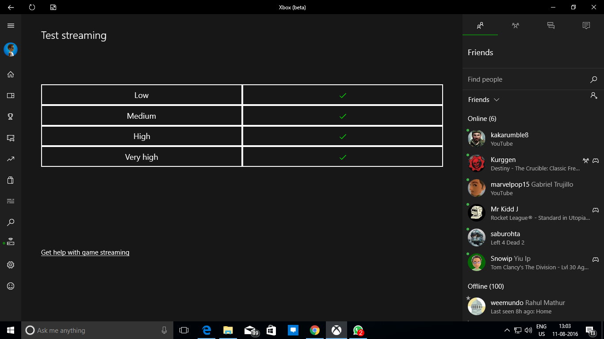Click Get help with game streaming
Screen dimensions: 604x339
[x=85, y=252]
